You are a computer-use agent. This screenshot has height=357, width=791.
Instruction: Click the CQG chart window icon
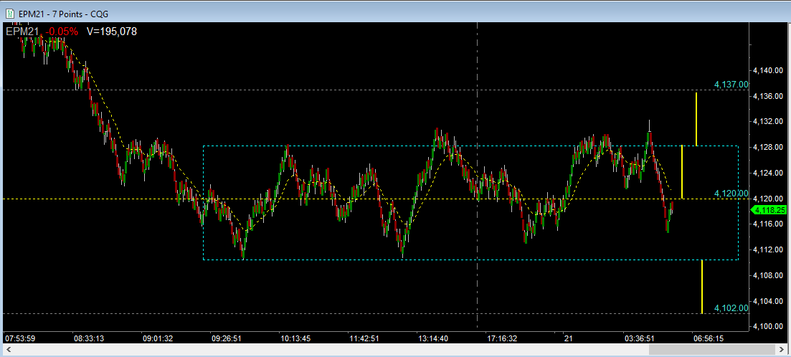pyautogui.click(x=9, y=14)
